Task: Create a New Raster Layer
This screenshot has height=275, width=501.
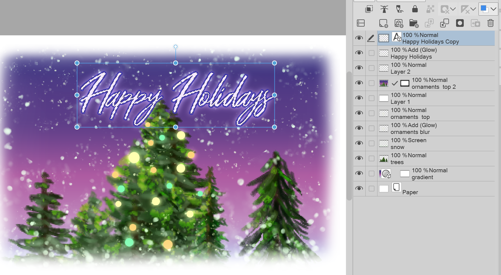Action: [383, 23]
